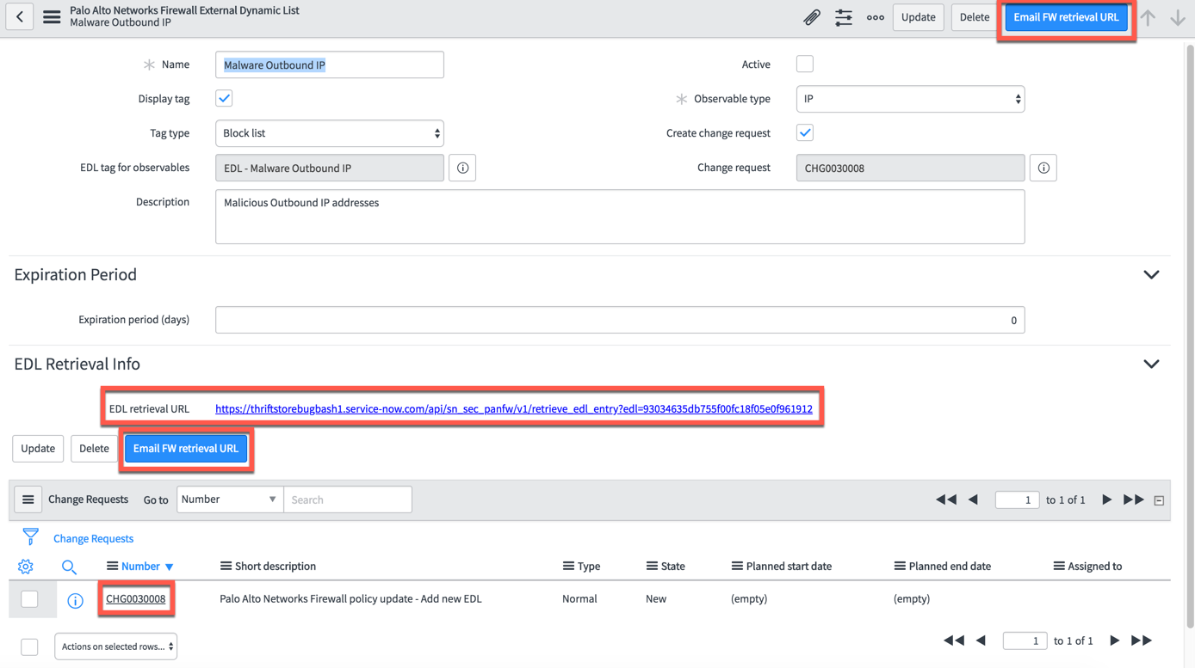1195x668 pixels.
Task: Sort by Planned start date column header
Action: pos(789,566)
